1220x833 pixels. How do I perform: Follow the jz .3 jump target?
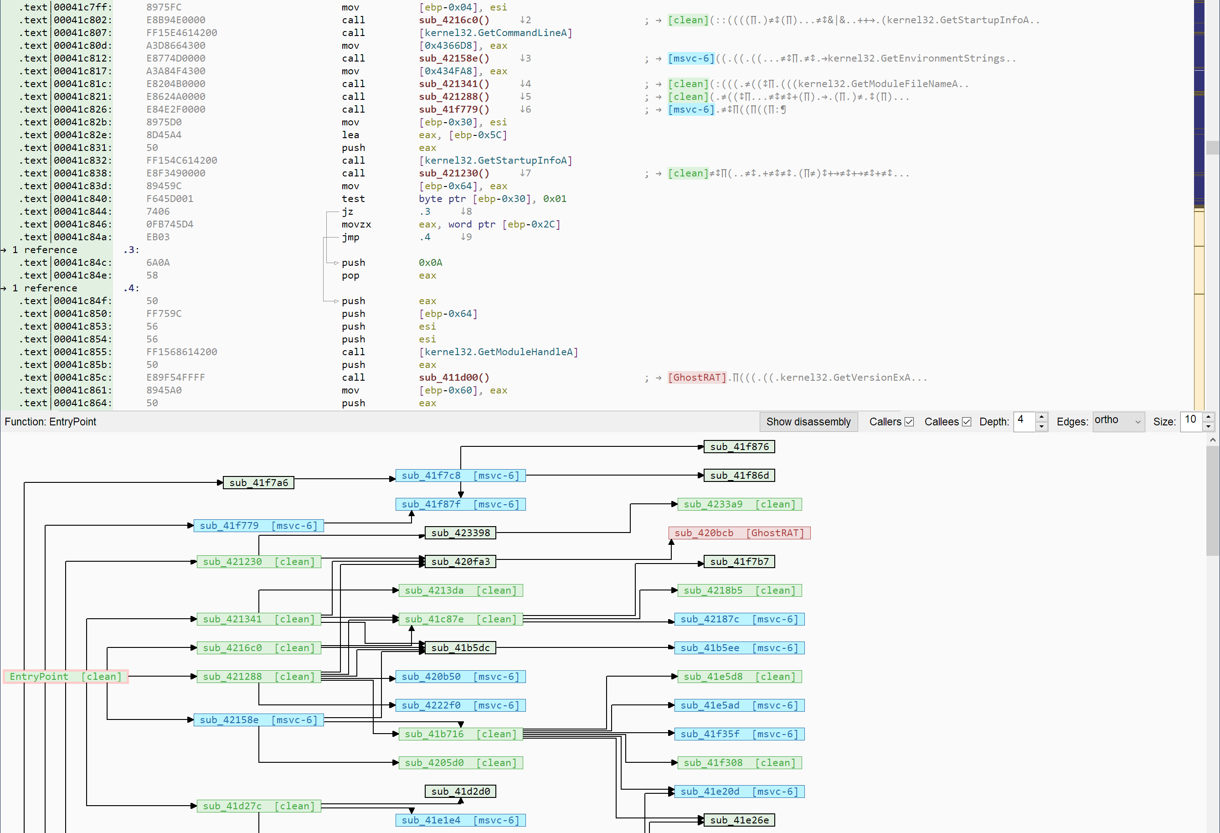425,212
